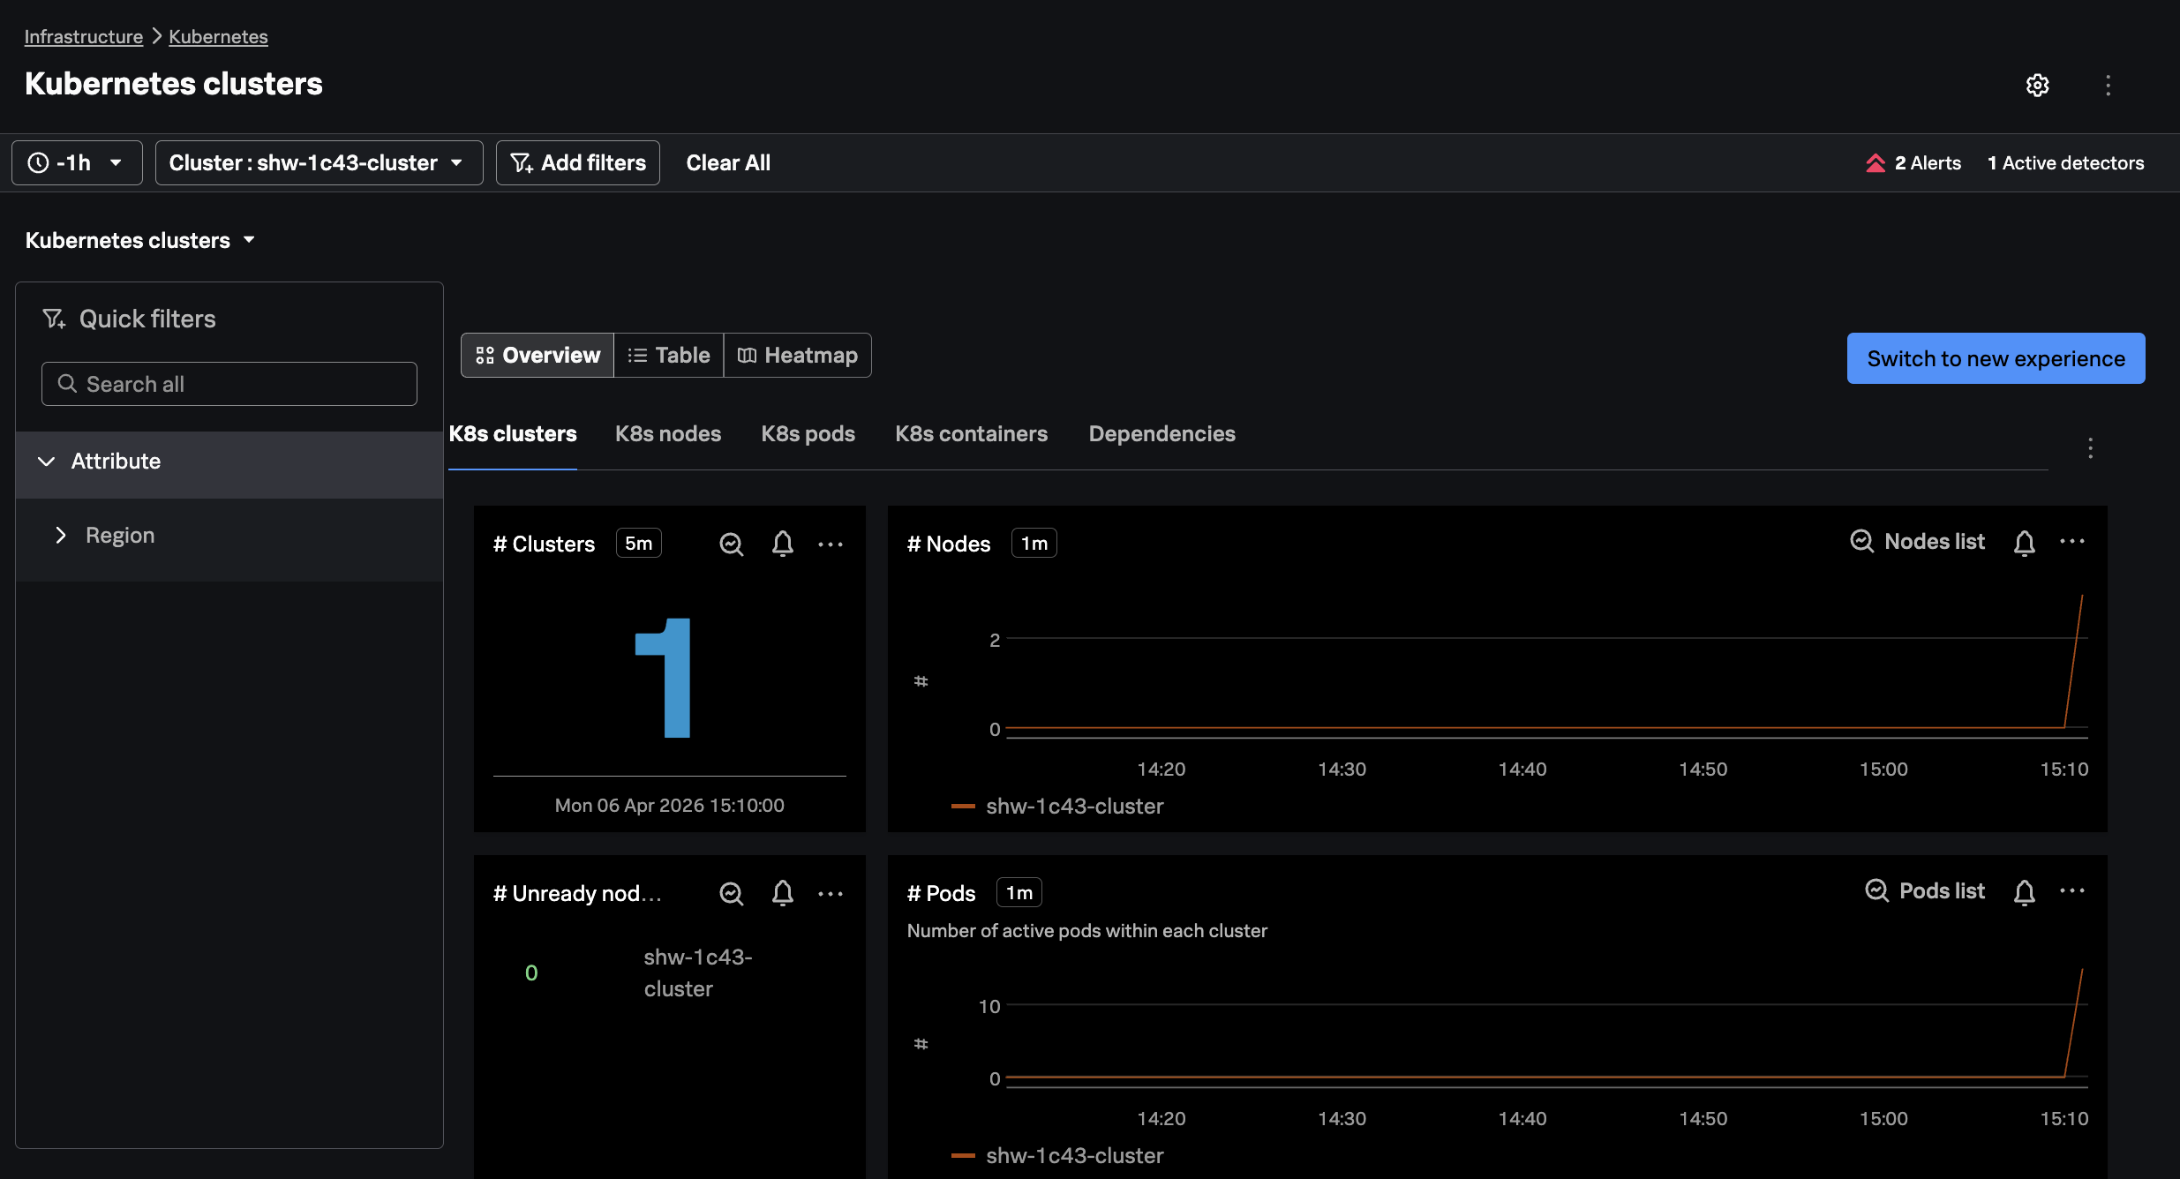Select K8s nodes tab

pyautogui.click(x=668, y=433)
